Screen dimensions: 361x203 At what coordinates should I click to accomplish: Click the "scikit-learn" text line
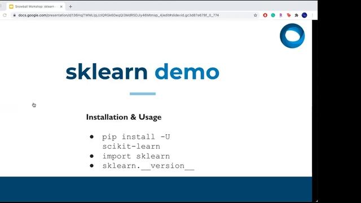coord(131,147)
